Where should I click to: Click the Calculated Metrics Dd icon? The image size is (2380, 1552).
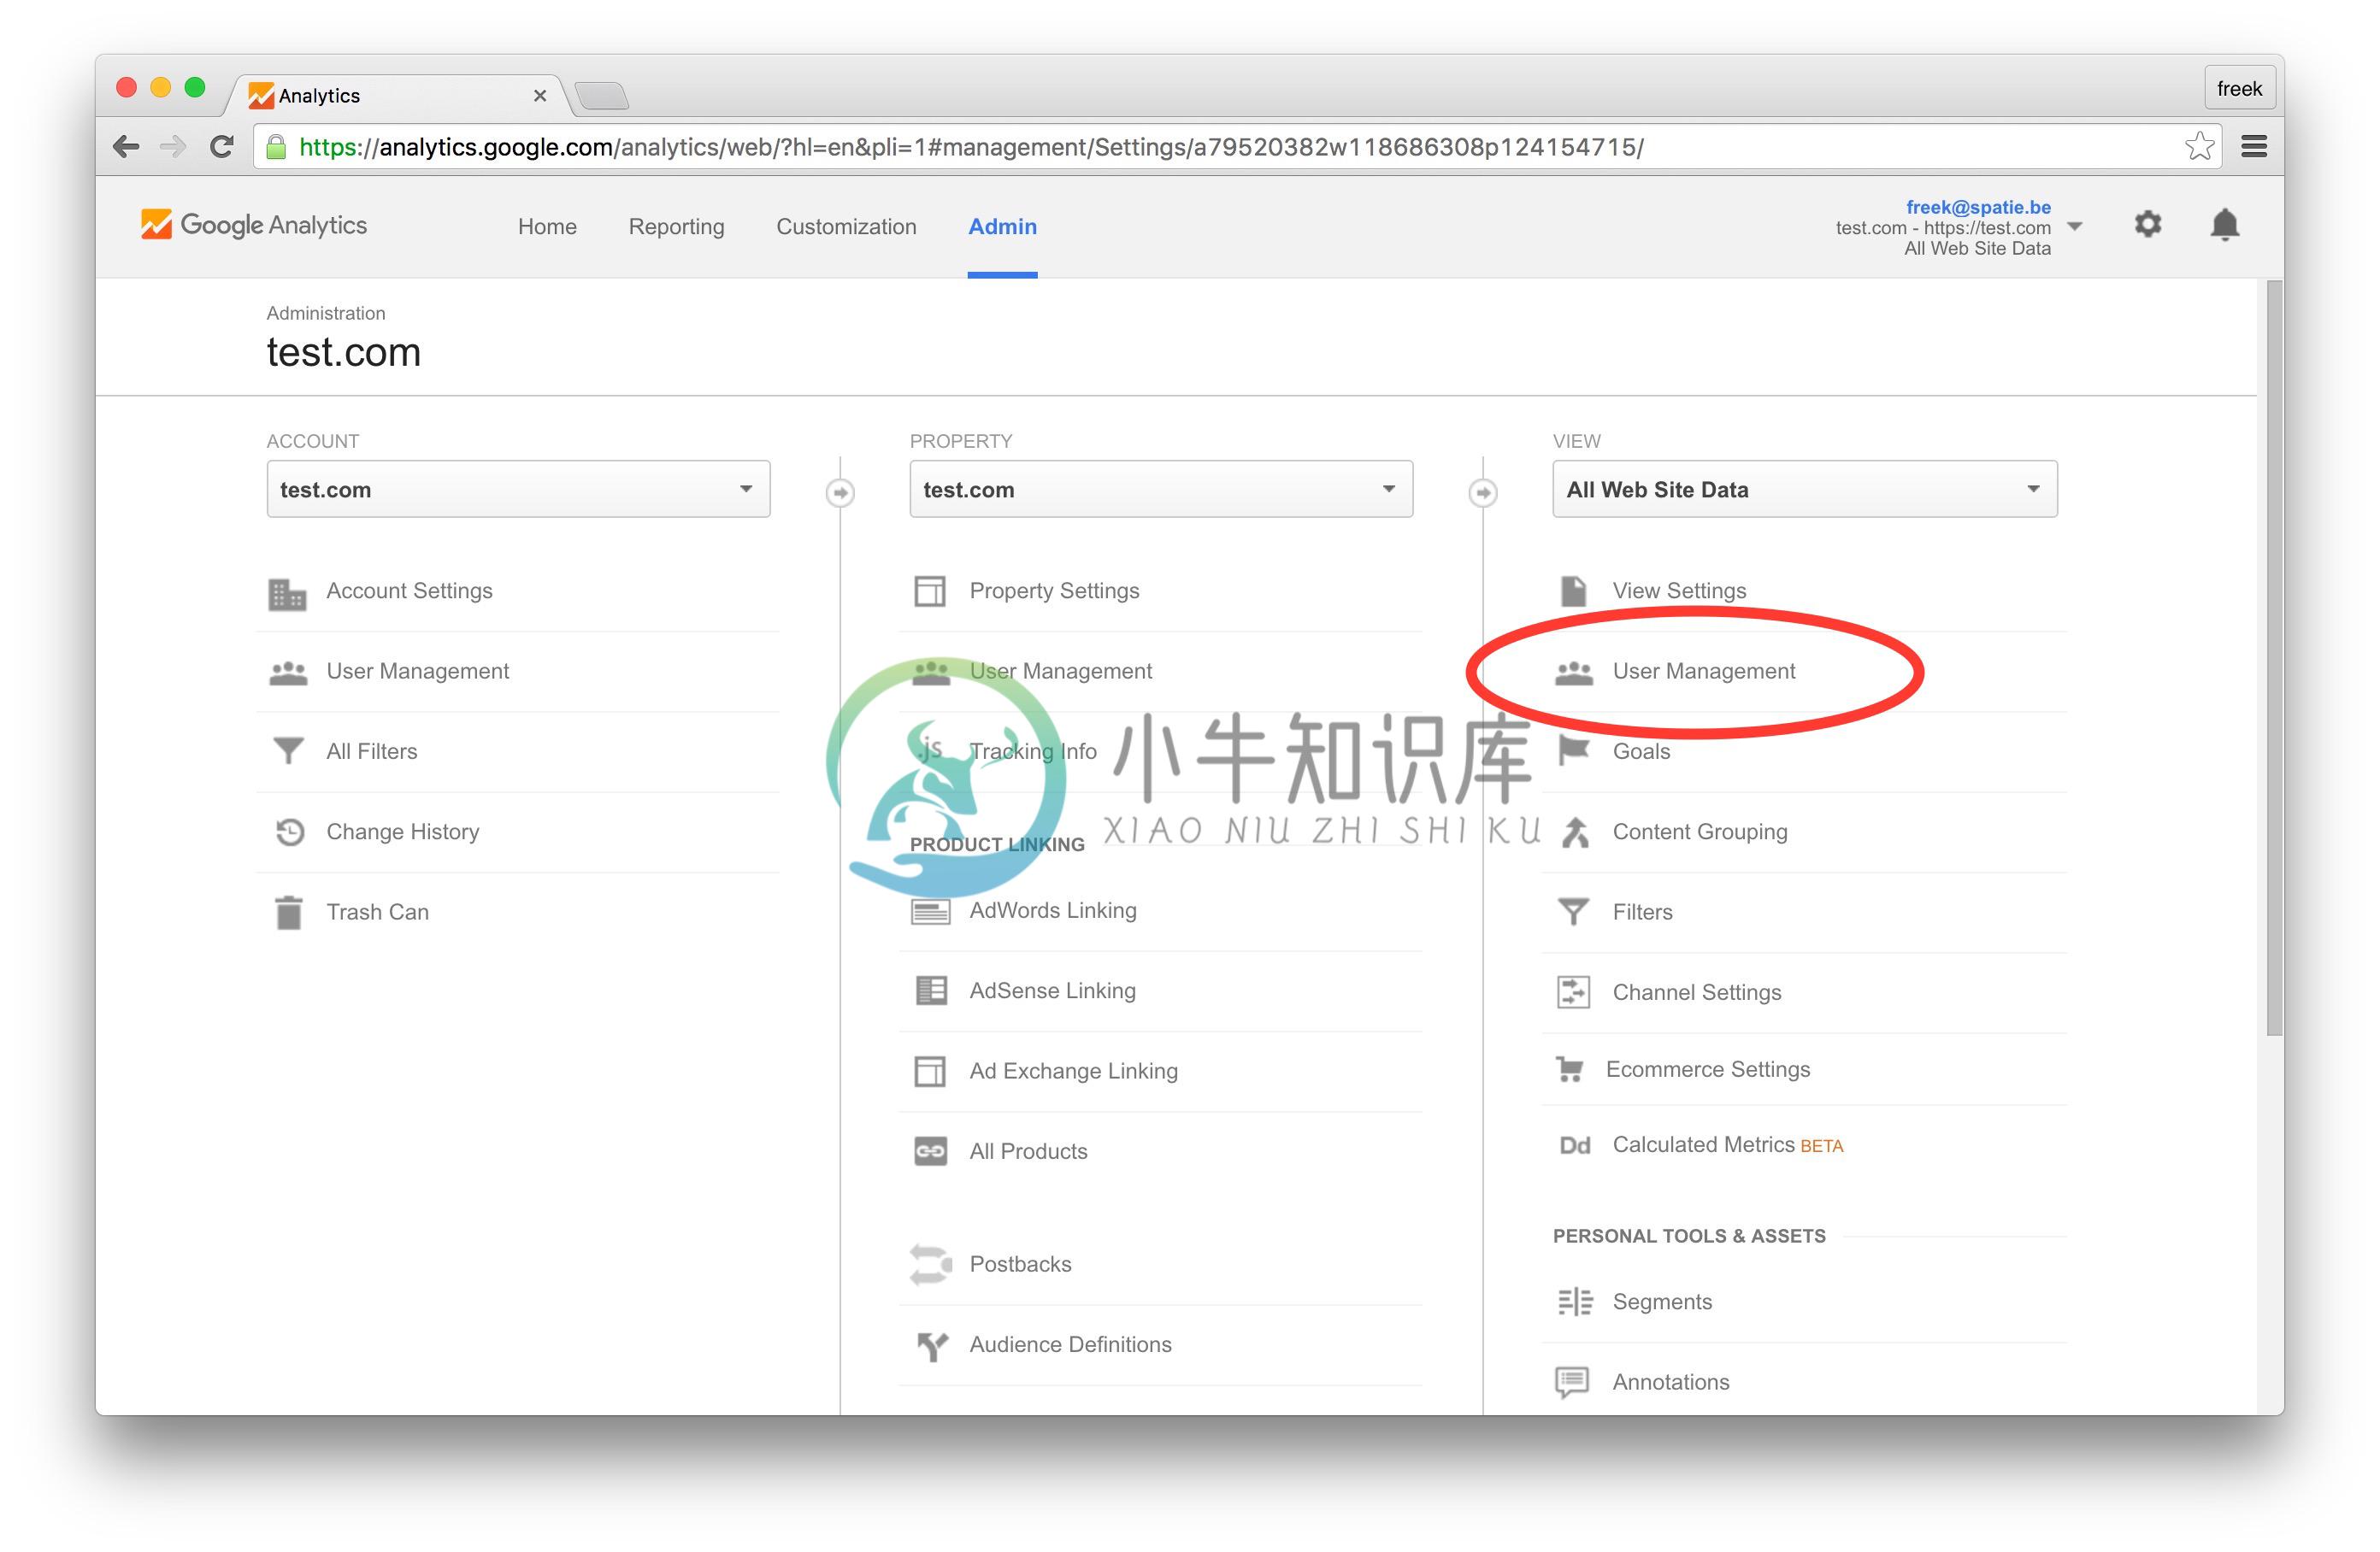[x=1574, y=1145]
